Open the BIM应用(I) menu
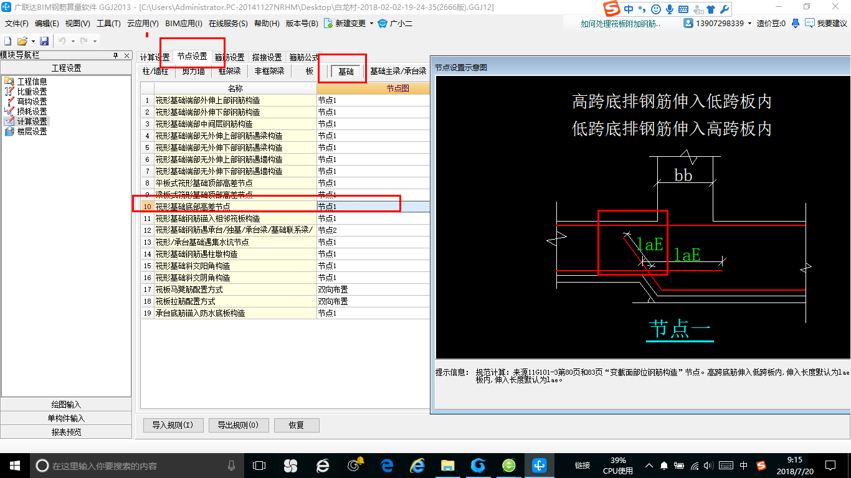 [x=184, y=23]
